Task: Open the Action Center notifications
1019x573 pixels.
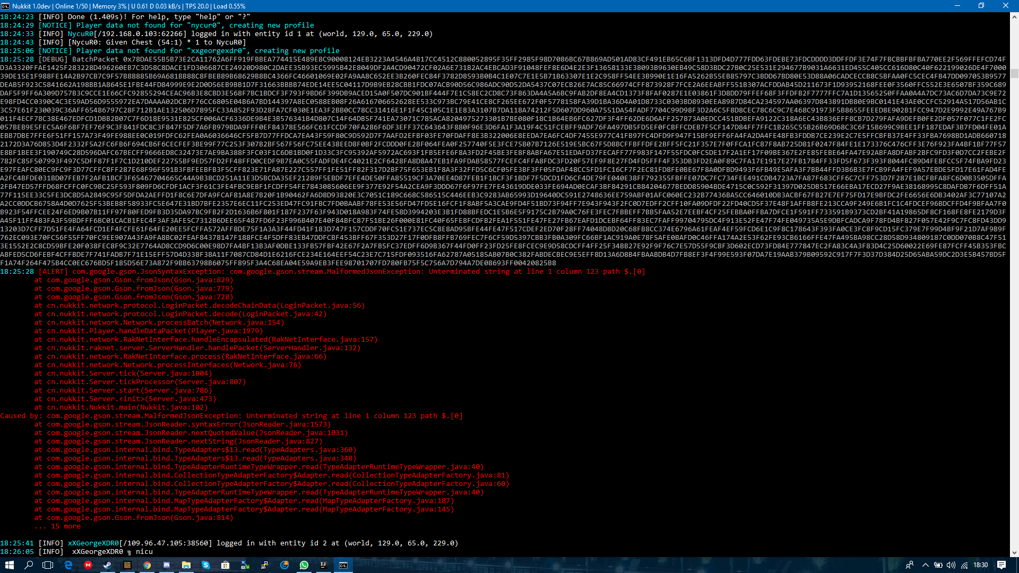Action: pyautogui.click(x=1001, y=565)
